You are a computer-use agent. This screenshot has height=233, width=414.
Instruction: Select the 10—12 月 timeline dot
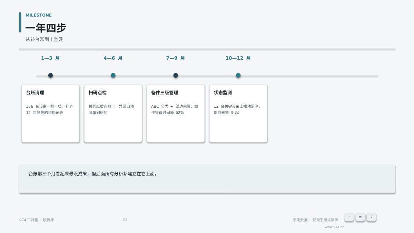click(238, 75)
